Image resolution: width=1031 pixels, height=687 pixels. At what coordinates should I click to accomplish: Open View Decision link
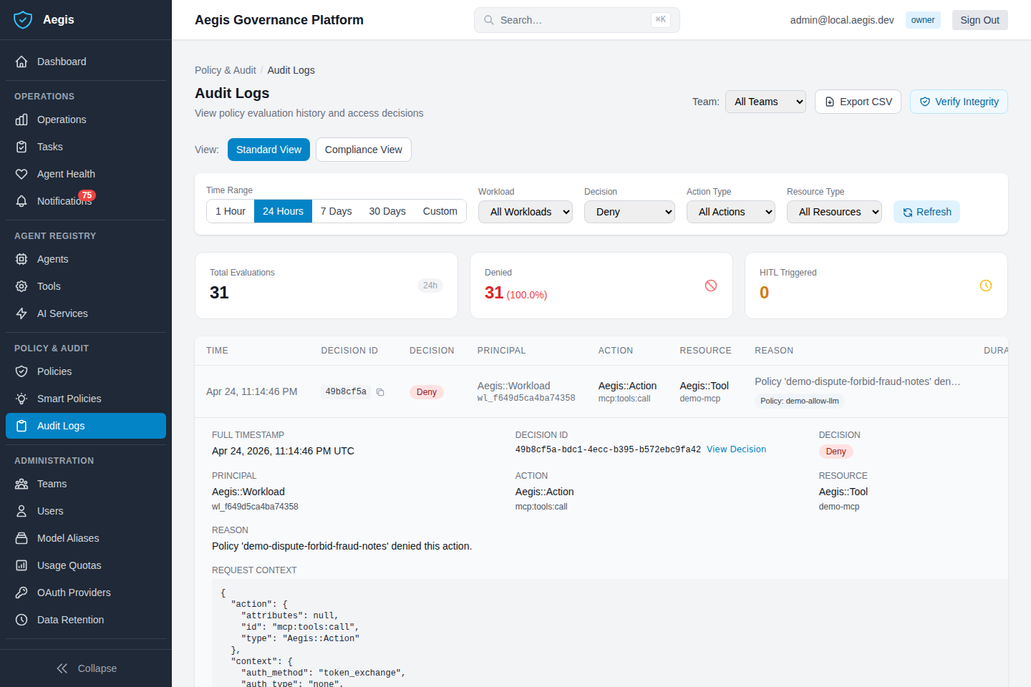click(x=736, y=449)
